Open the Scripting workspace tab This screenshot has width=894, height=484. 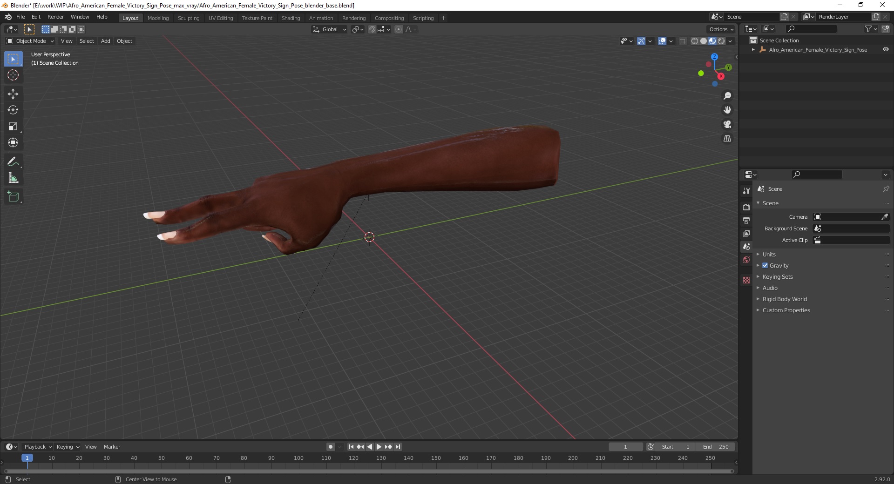coord(423,18)
